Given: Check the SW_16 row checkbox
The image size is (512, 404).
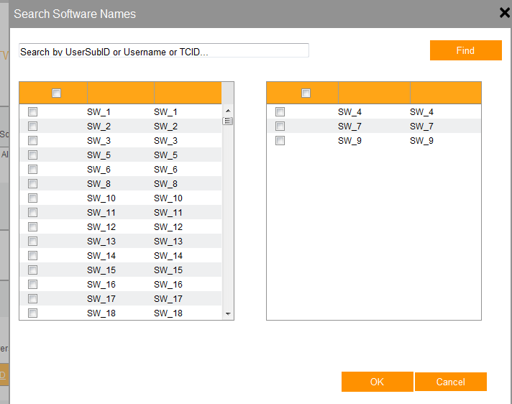Looking at the screenshot, I should click(x=32, y=284).
